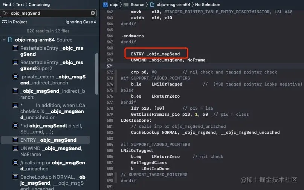Click line number 571 in gutter
The image size is (304, 190).
click(110, 66)
